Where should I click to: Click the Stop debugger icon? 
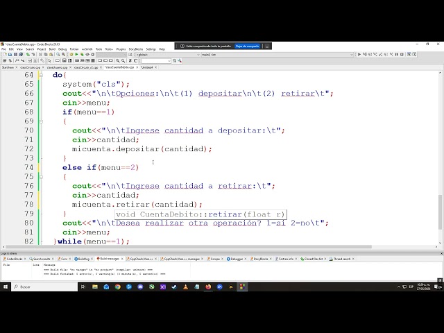pos(402,54)
